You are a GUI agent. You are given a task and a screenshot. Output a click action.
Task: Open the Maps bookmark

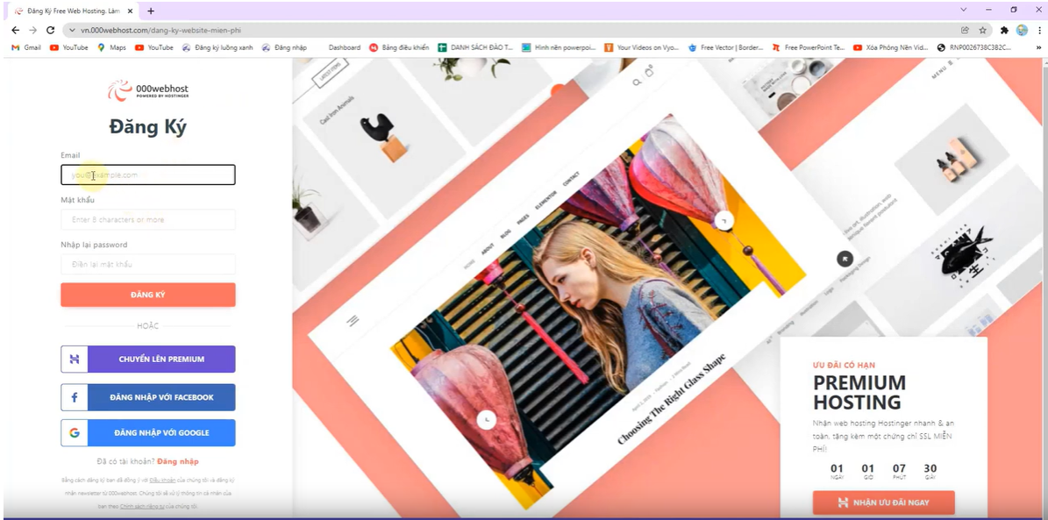111,47
